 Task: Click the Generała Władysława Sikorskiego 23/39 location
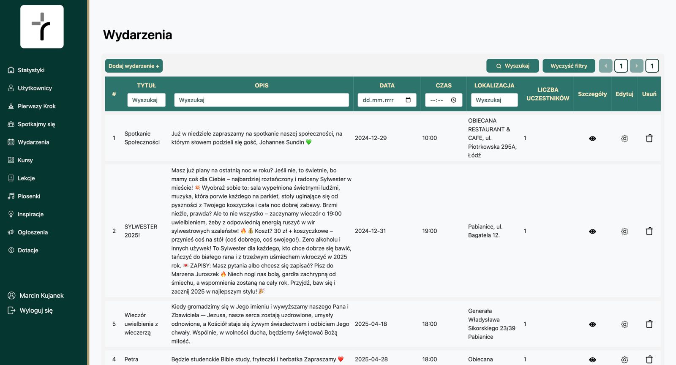[491, 324]
